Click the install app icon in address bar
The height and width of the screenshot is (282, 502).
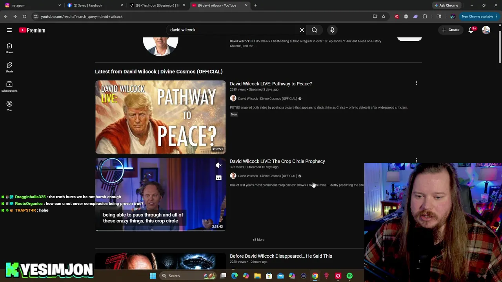(375, 16)
